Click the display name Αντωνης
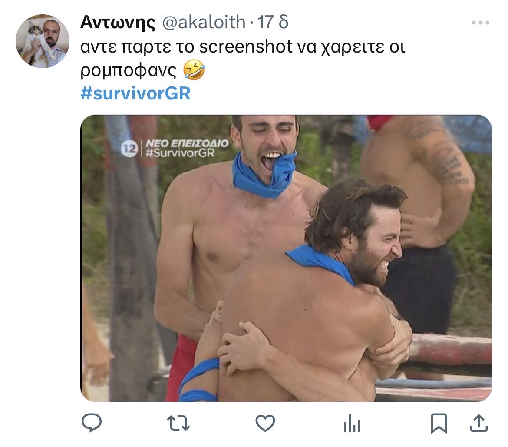The height and width of the screenshot is (447, 508). (118, 22)
